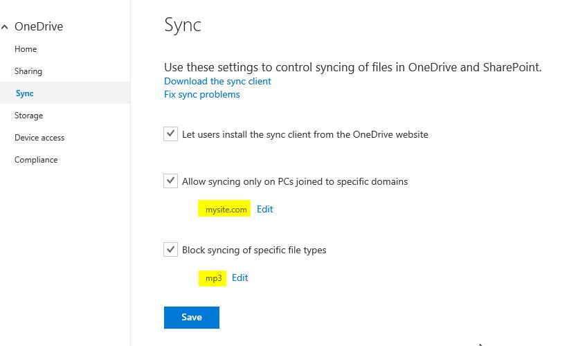Toggle Allow syncing only on domain-joined PCs
Screen dimensions: 569x346
coord(170,181)
